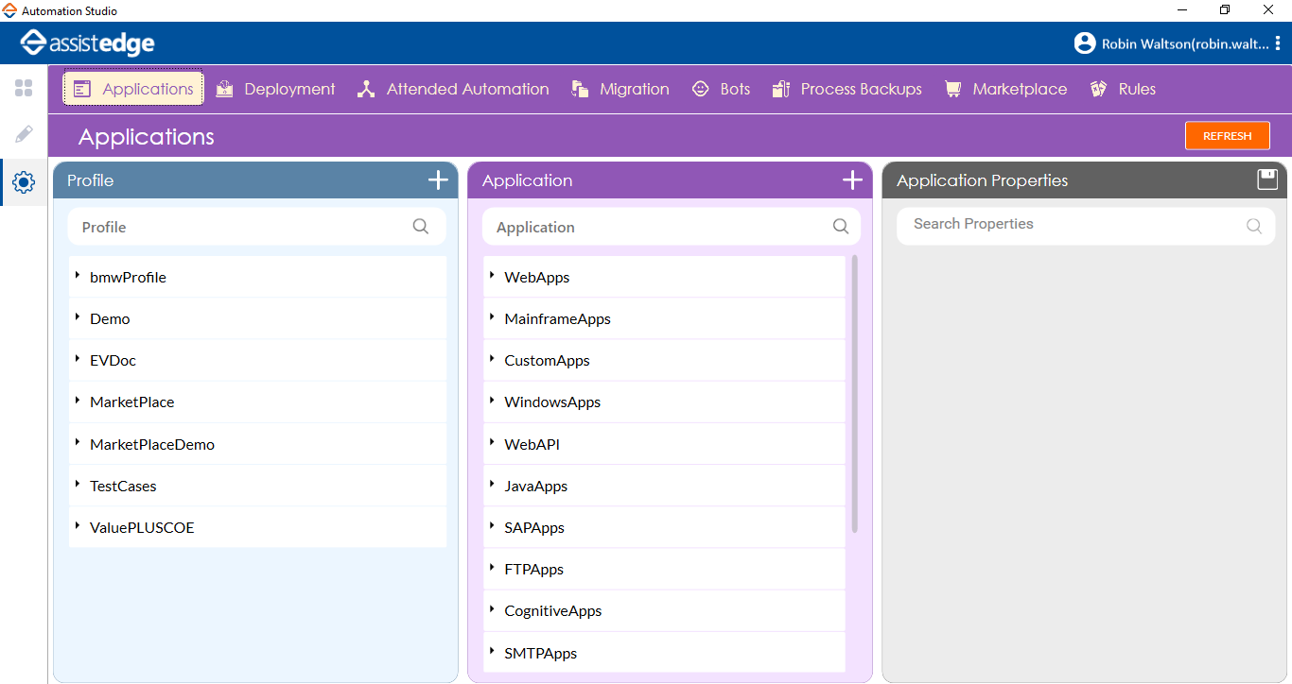Click the Profile search magnifier icon
The height and width of the screenshot is (684, 1292).
[421, 227]
